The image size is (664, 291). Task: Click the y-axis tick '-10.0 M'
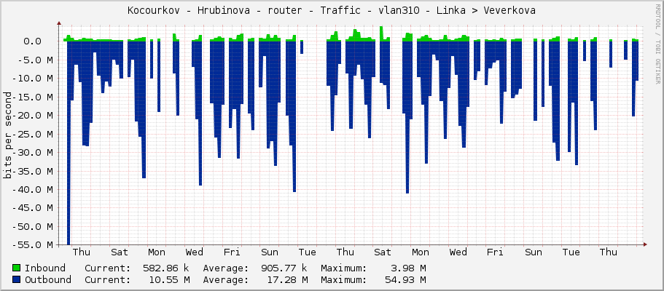tap(32, 79)
